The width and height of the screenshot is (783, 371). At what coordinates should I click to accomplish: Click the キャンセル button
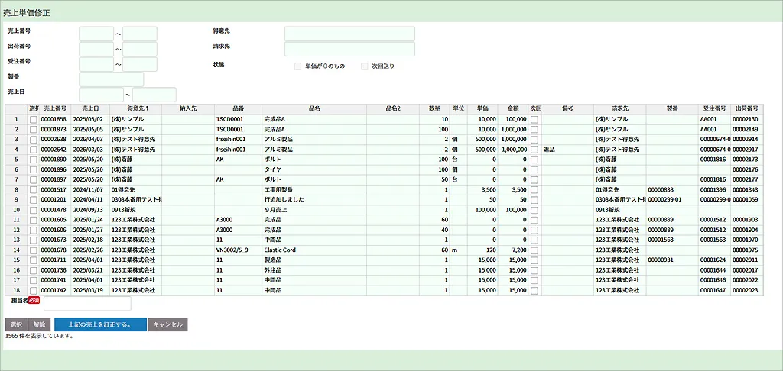tap(167, 324)
